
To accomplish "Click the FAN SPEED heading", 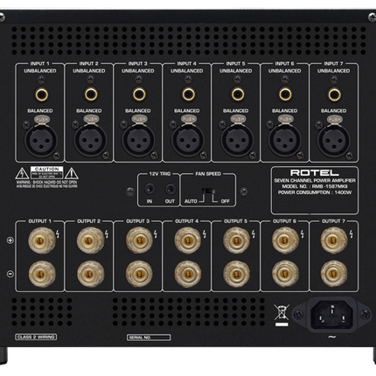I will [x=208, y=174].
